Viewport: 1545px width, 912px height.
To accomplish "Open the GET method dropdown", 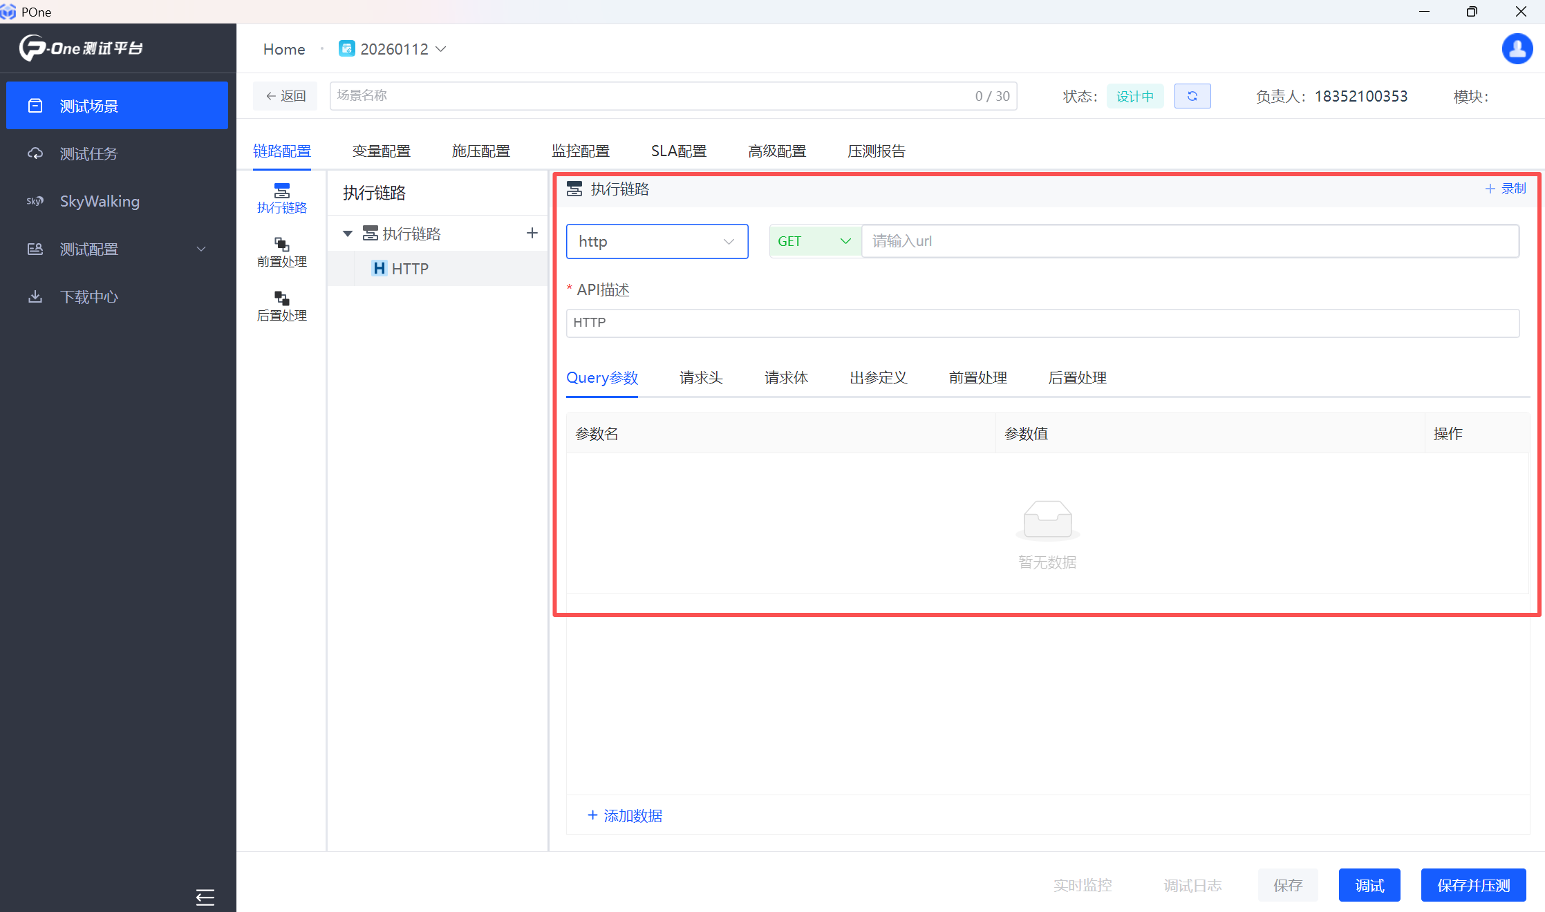I will (x=814, y=241).
